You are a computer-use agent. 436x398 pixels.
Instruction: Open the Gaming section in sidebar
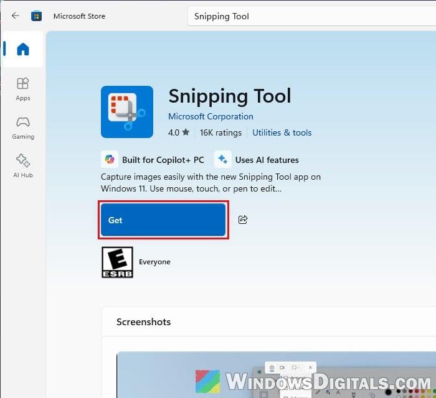click(x=23, y=127)
